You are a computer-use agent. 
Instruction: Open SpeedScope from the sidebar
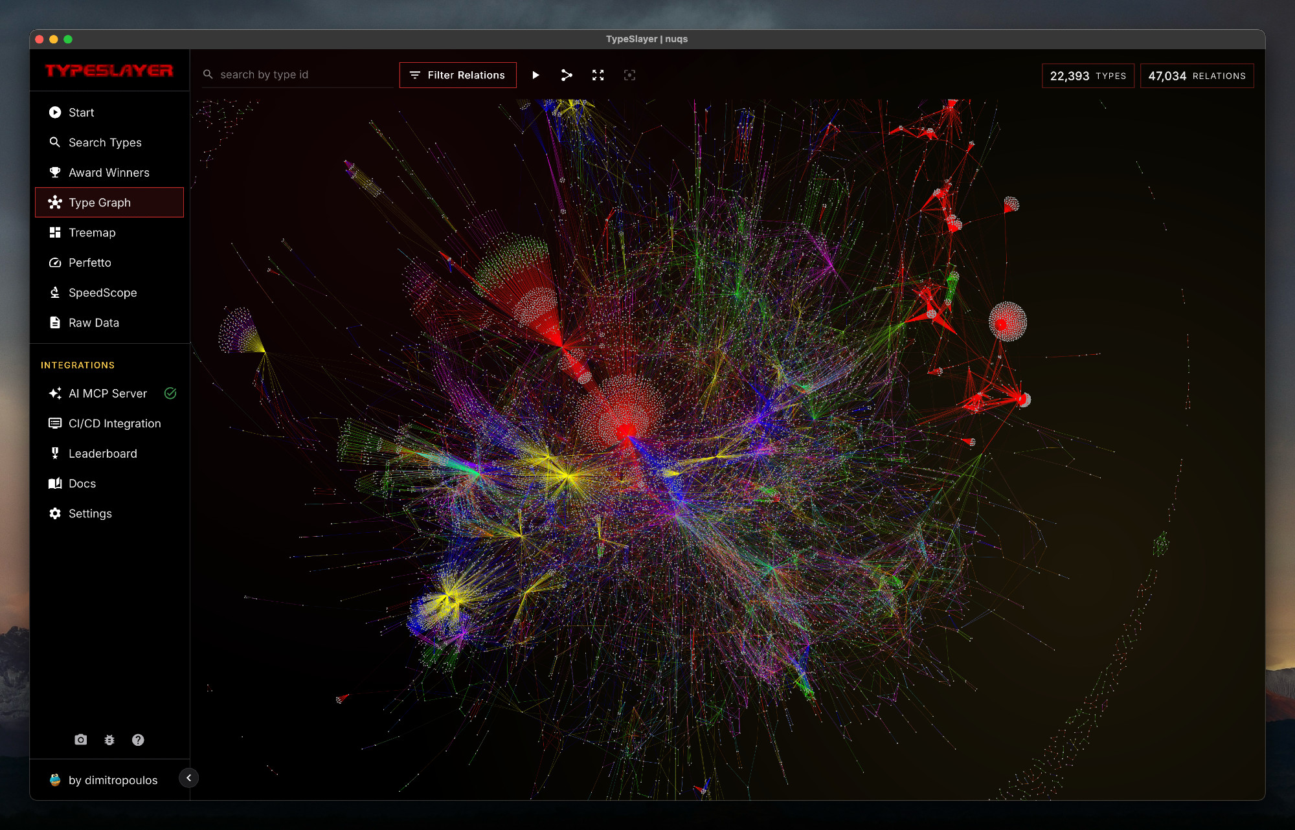102,293
